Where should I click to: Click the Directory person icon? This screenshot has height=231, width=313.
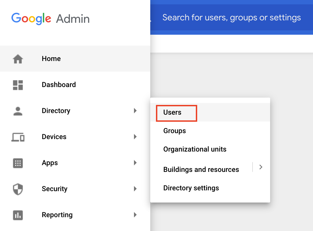[18, 111]
